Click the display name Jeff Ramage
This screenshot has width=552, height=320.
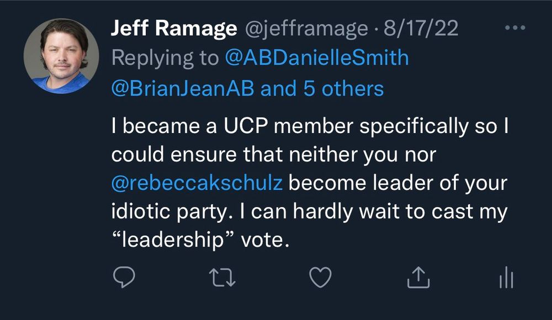coord(173,29)
